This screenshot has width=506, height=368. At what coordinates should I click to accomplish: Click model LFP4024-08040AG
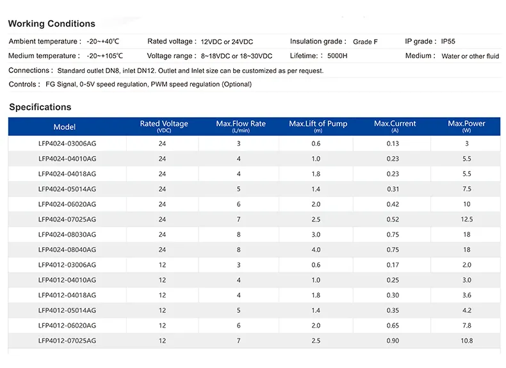(67, 250)
